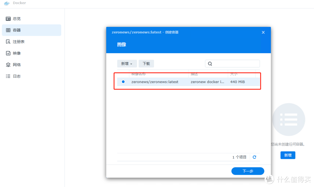The image size is (314, 187).
Task: Navigate to 总览 overview in the sidebar
Action: (x=8, y=18)
